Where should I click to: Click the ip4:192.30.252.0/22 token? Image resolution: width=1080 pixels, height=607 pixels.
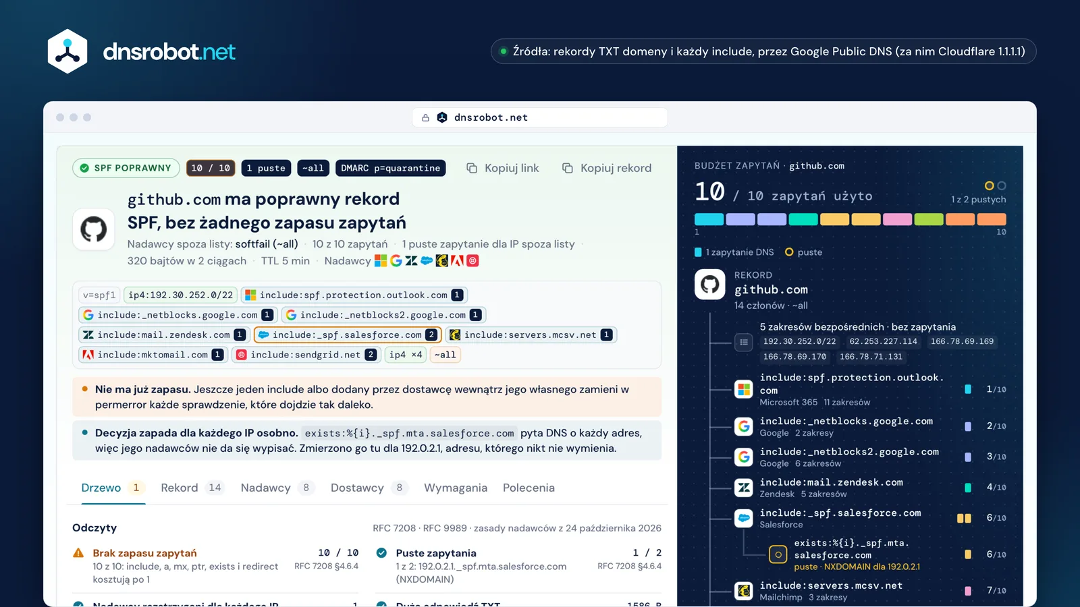click(x=180, y=295)
